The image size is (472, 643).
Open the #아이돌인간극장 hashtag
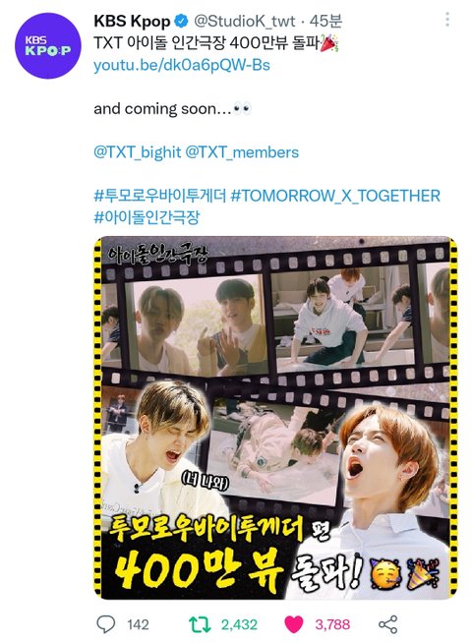[147, 217]
